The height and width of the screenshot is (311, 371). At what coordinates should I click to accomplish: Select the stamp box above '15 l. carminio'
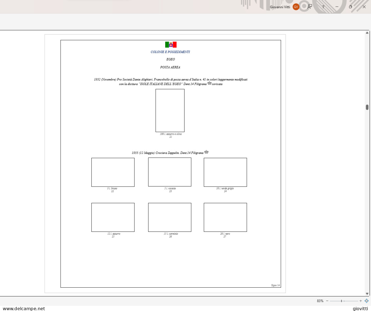pos(170,217)
